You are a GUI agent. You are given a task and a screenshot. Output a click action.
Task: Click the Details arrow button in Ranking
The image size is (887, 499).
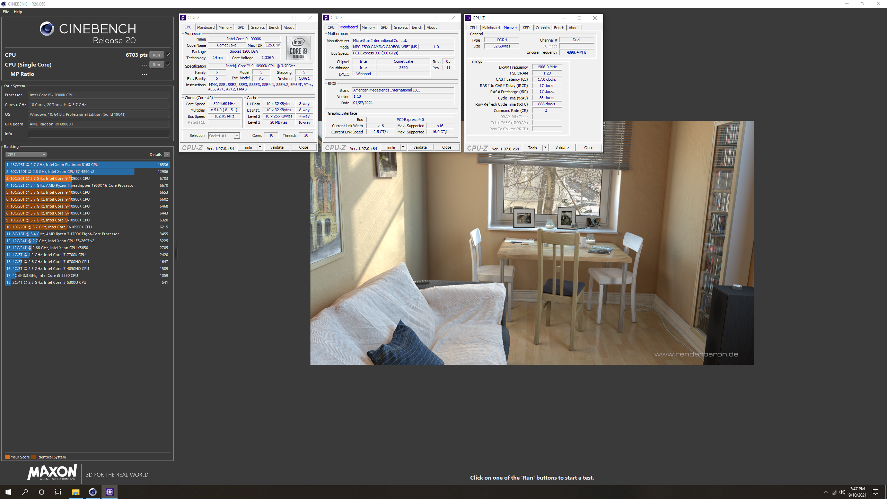point(167,155)
